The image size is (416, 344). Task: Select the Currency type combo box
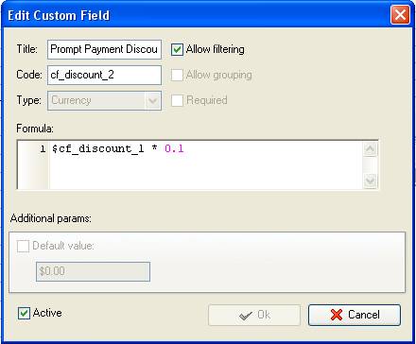(104, 101)
